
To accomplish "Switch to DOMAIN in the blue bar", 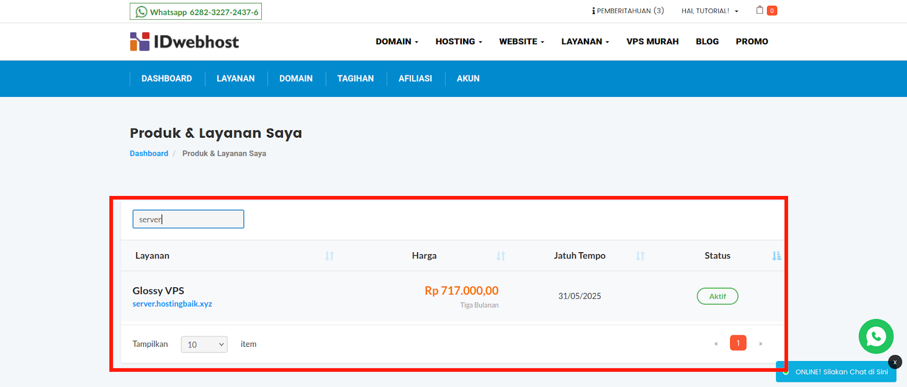I will pyautogui.click(x=296, y=79).
